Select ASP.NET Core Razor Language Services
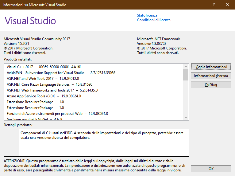 pyautogui.click(x=49, y=84)
